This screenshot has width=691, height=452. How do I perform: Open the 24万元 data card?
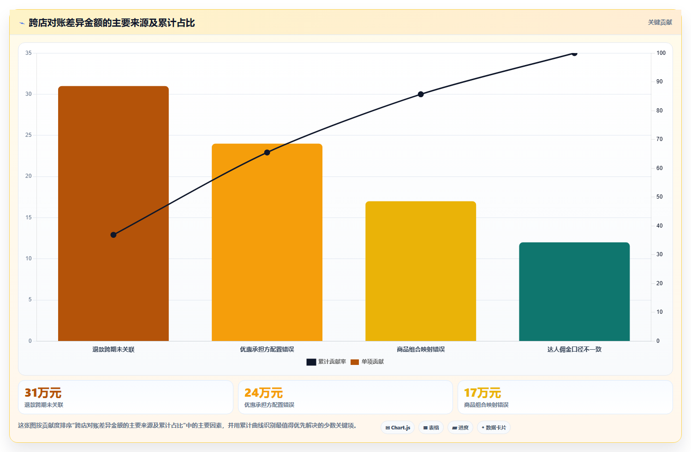point(345,397)
